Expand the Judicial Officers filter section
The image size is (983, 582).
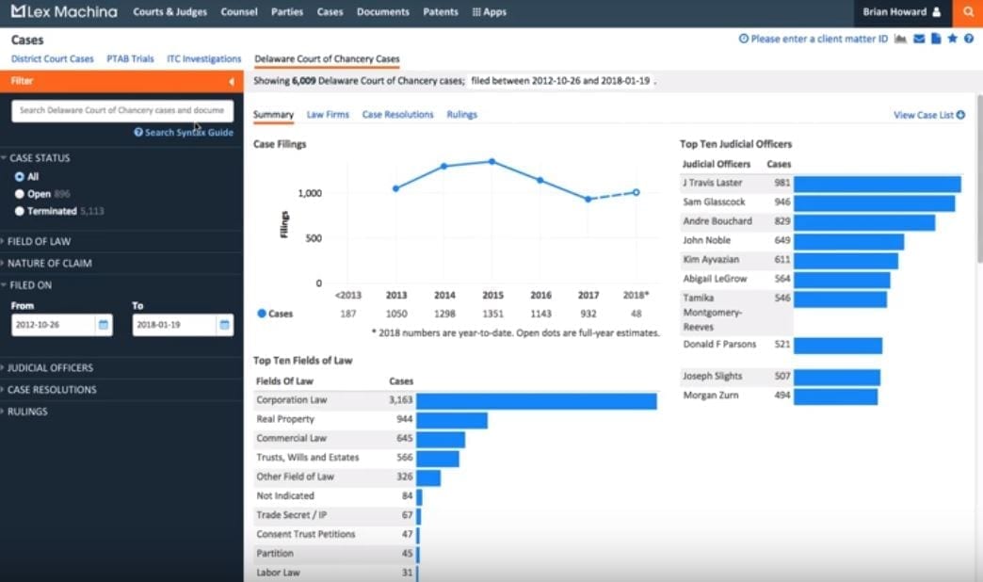(x=50, y=367)
